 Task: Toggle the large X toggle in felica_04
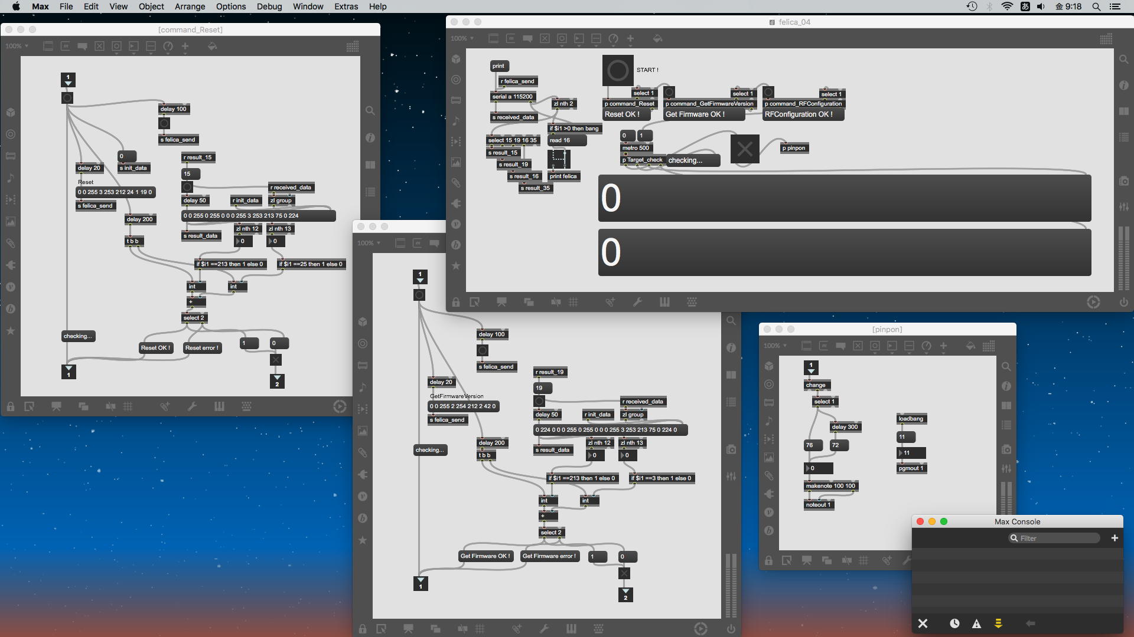point(744,149)
